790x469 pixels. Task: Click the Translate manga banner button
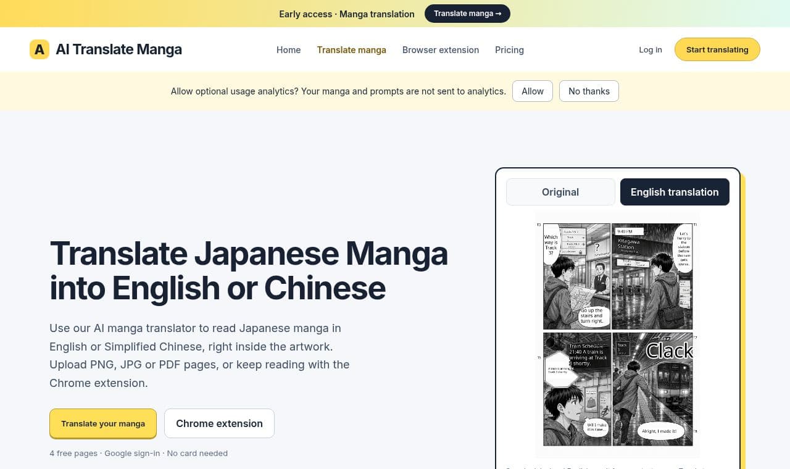click(467, 14)
